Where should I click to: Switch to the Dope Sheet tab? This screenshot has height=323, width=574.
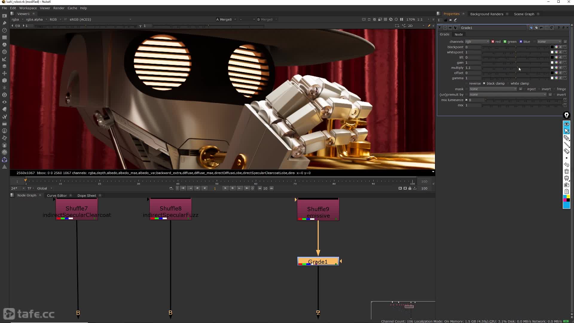87,196
